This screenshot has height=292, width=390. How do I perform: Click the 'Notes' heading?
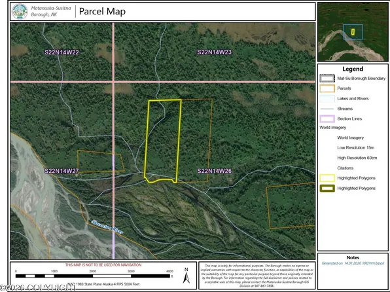coord(353,258)
